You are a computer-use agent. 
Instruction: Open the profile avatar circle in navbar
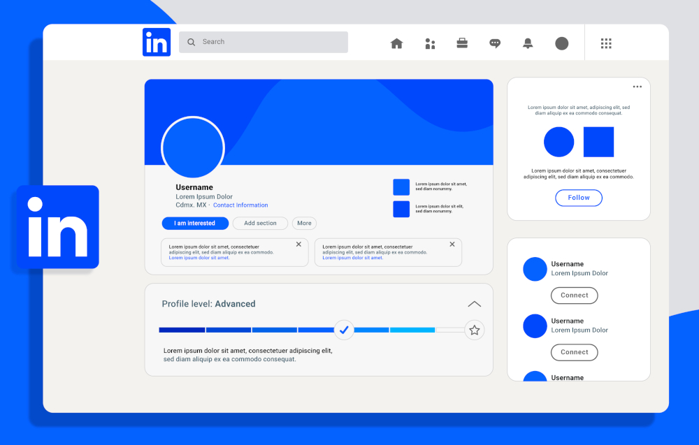562,43
